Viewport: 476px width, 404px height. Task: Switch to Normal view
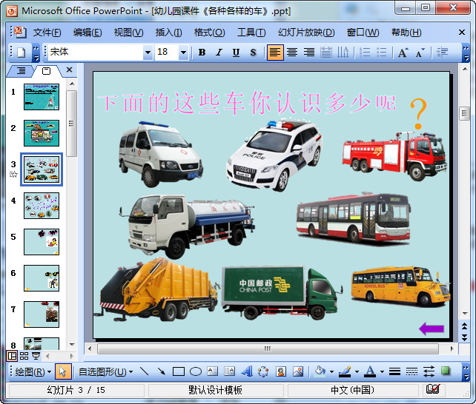point(12,356)
